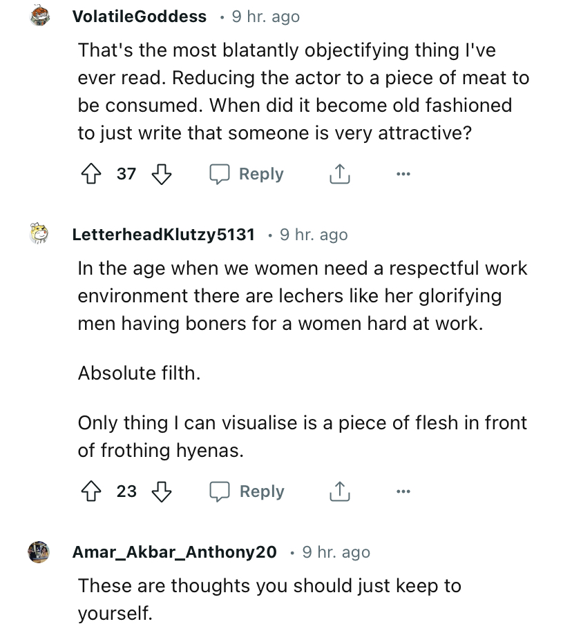Viewport: 572px width, 635px height.
Task: Click Amar_Akbar_Anthony20's avatar image
Action: click(x=39, y=552)
